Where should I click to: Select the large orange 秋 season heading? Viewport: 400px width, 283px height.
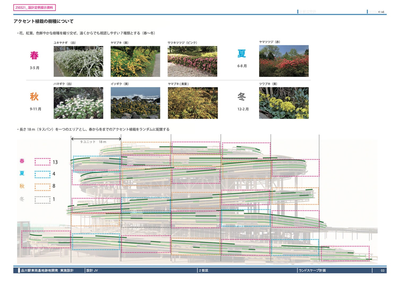(34, 97)
